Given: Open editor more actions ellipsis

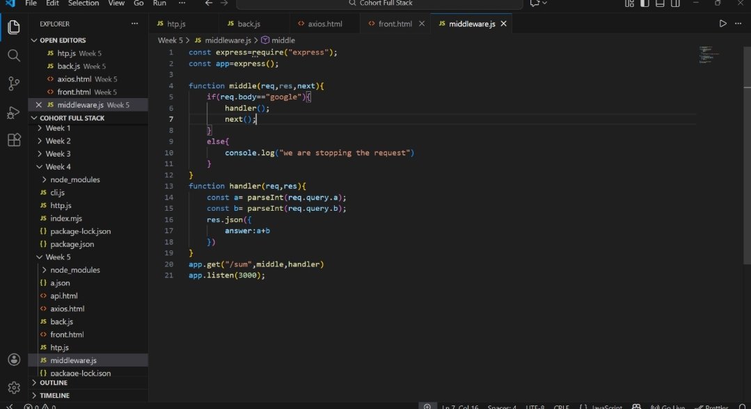Looking at the screenshot, I should [x=738, y=24].
